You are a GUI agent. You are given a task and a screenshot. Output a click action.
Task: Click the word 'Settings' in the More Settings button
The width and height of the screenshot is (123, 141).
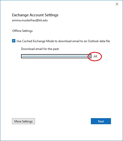point(27,121)
